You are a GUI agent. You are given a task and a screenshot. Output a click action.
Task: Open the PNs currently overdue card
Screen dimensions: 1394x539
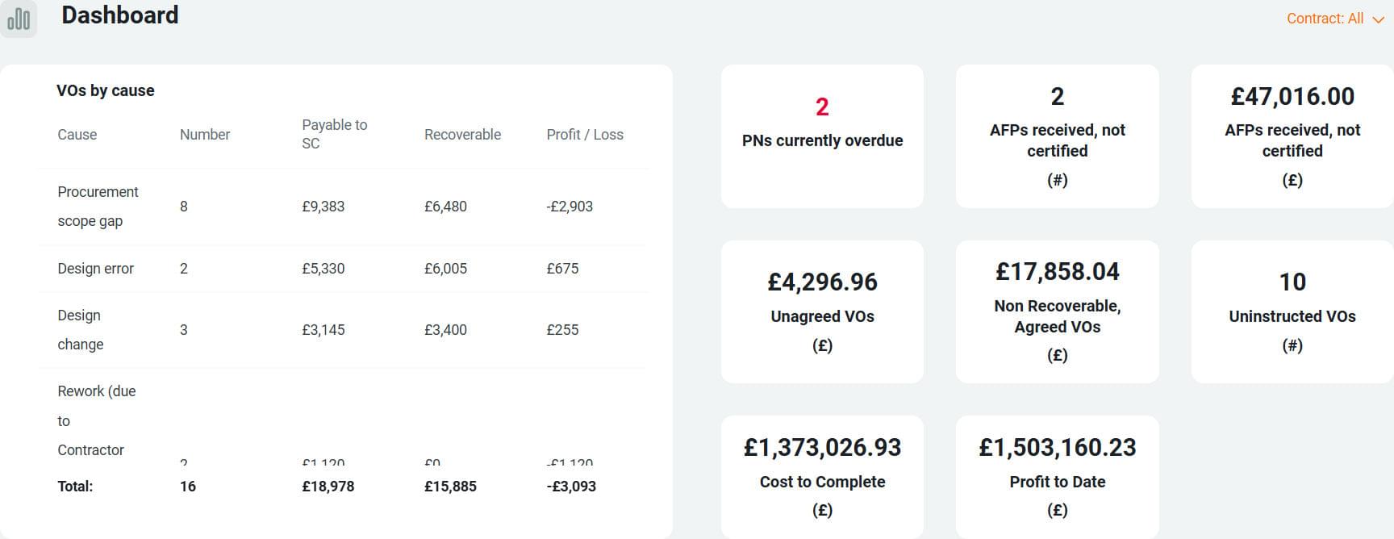(x=822, y=136)
